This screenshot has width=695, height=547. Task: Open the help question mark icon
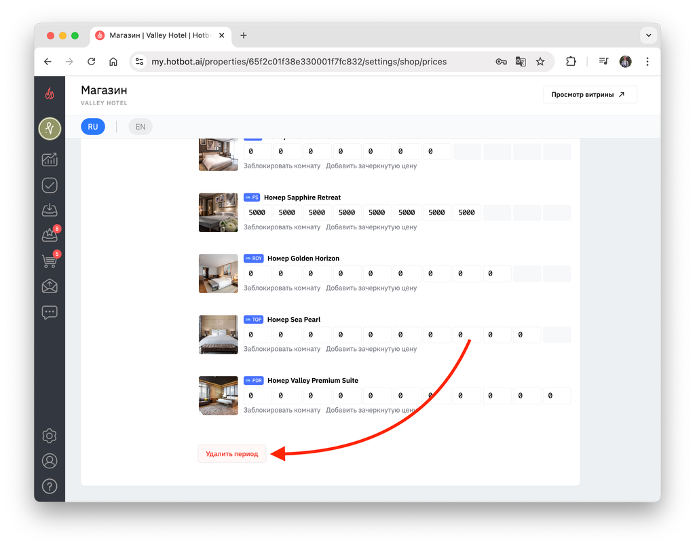(50, 487)
